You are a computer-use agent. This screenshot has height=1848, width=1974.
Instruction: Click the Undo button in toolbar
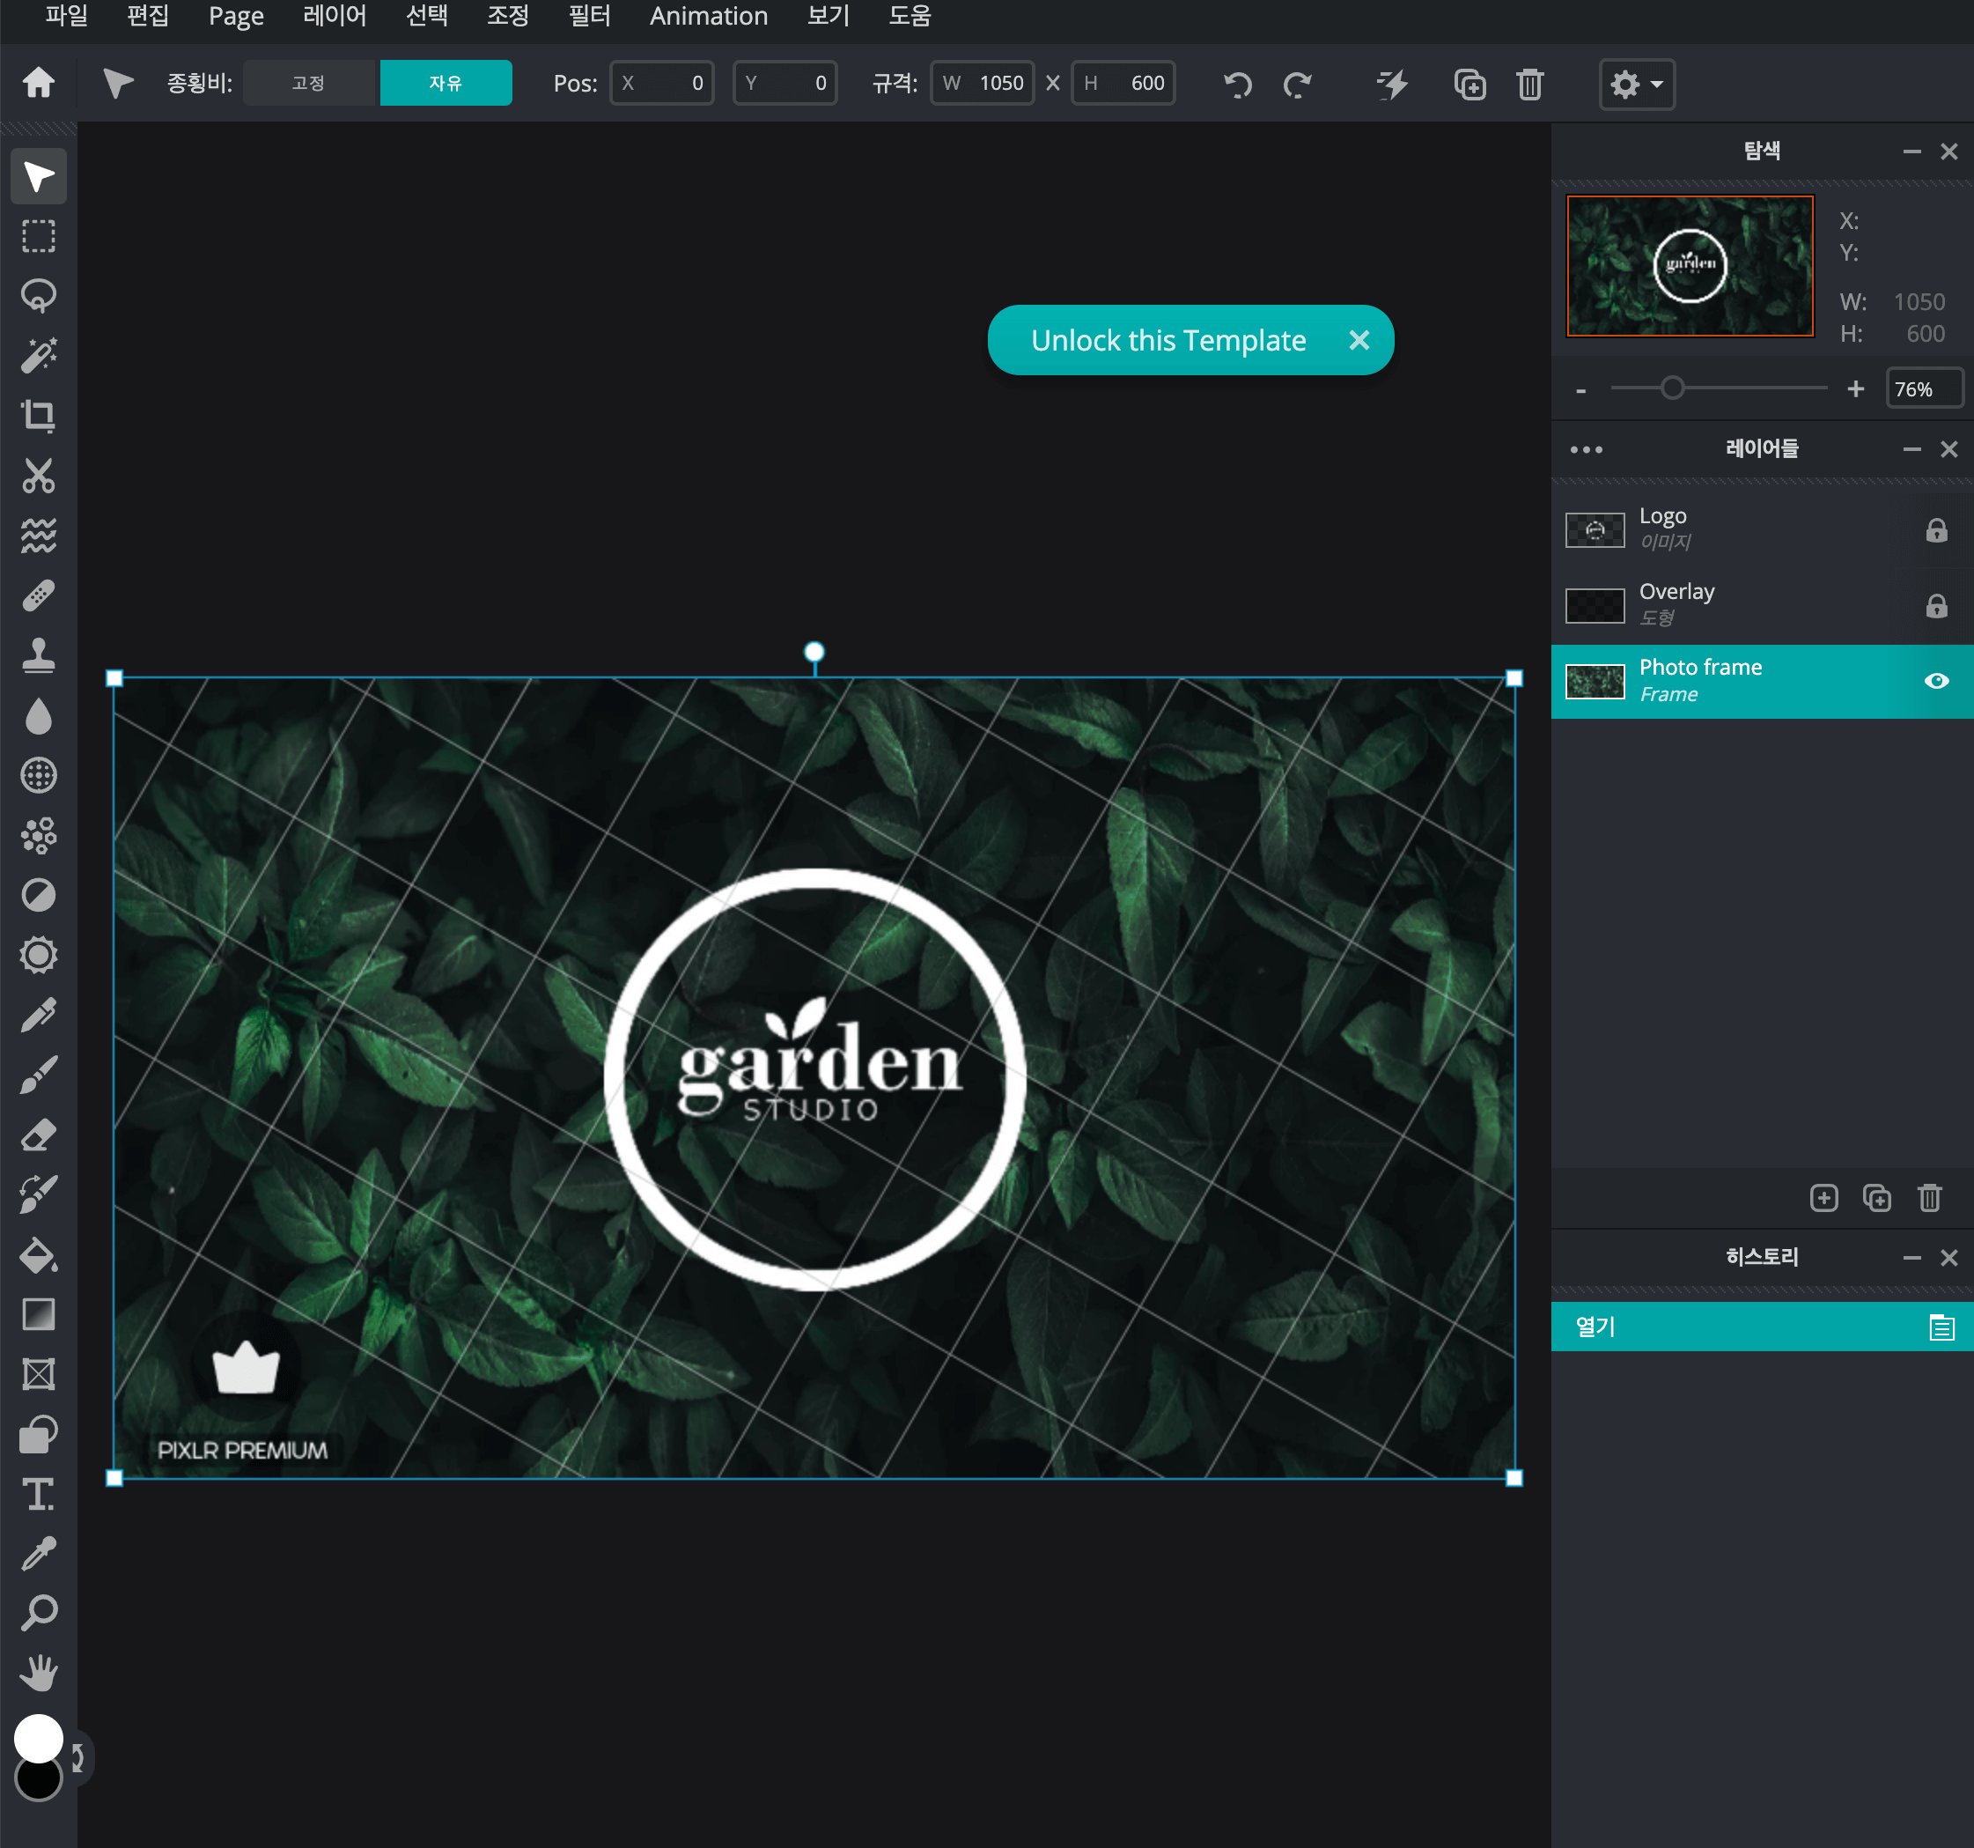coord(1238,84)
